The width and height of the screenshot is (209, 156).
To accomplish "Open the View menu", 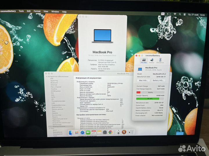I will click(x=46, y=11).
